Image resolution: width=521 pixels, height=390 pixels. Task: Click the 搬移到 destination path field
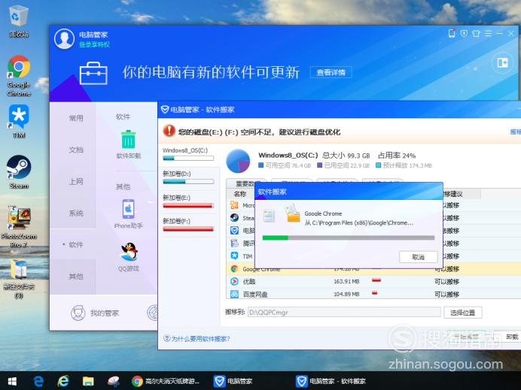(x=344, y=312)
